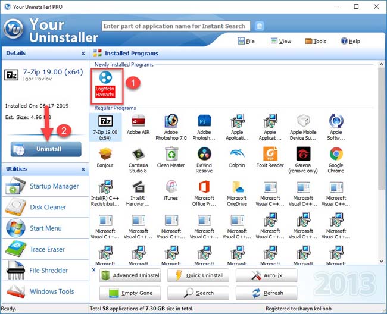Open the Trace Eraser utility
Screen dimensions: 387x314
[x=45, y=249]
